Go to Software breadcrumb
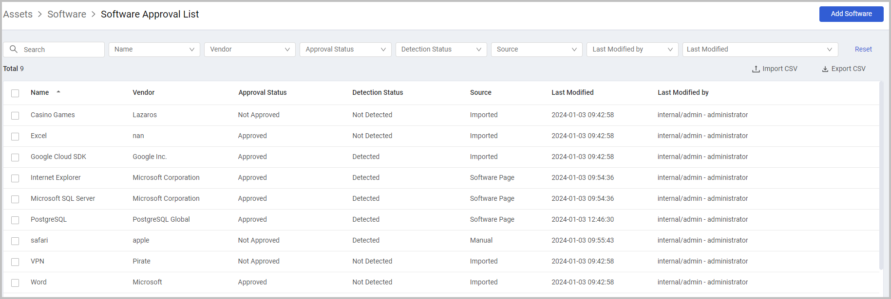891x299 pixels. tap(67, 14)
